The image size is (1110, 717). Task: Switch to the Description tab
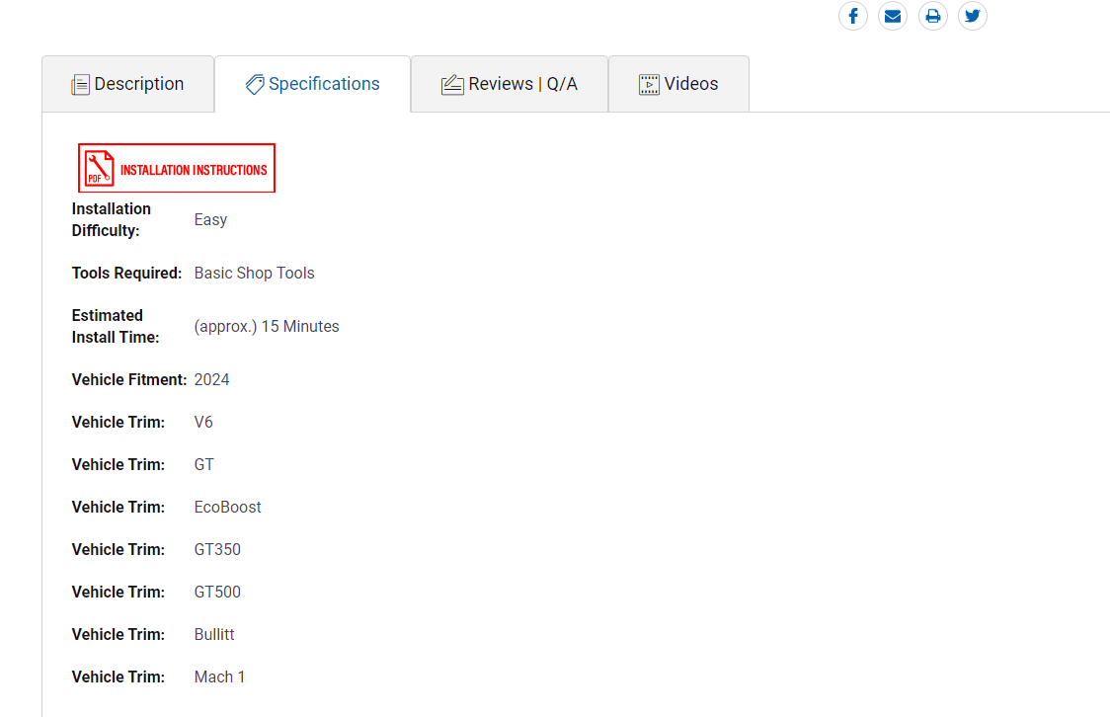(x=128, y=84)
